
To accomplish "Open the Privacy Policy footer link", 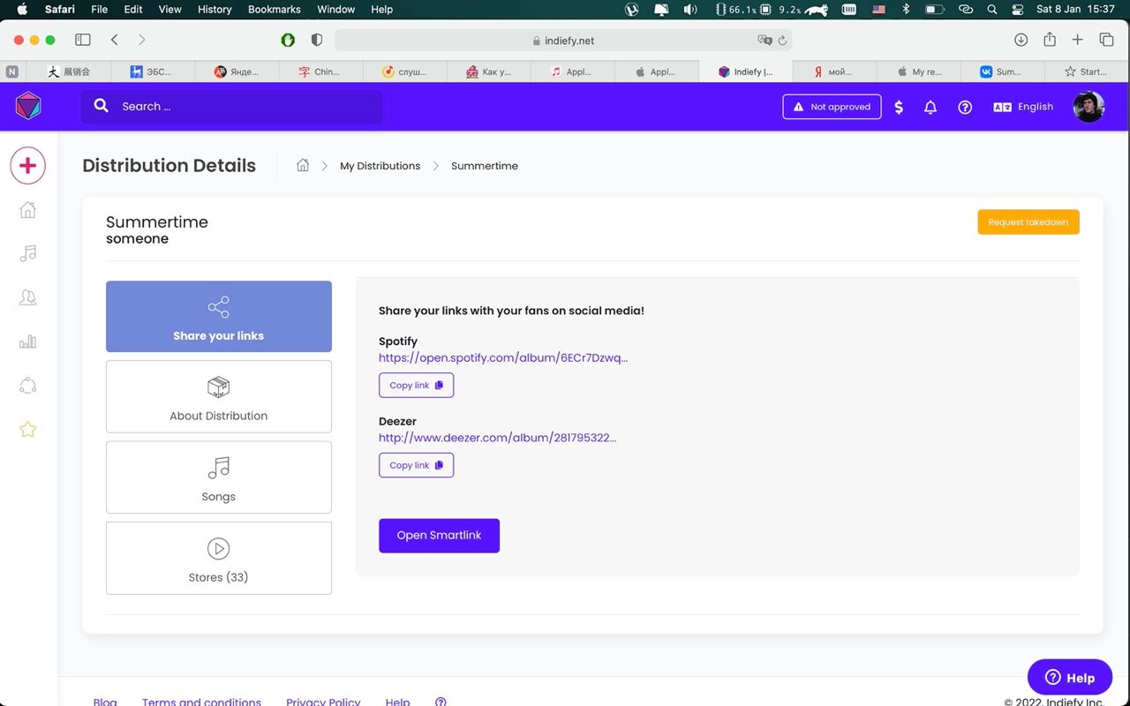I will point(323,702).
